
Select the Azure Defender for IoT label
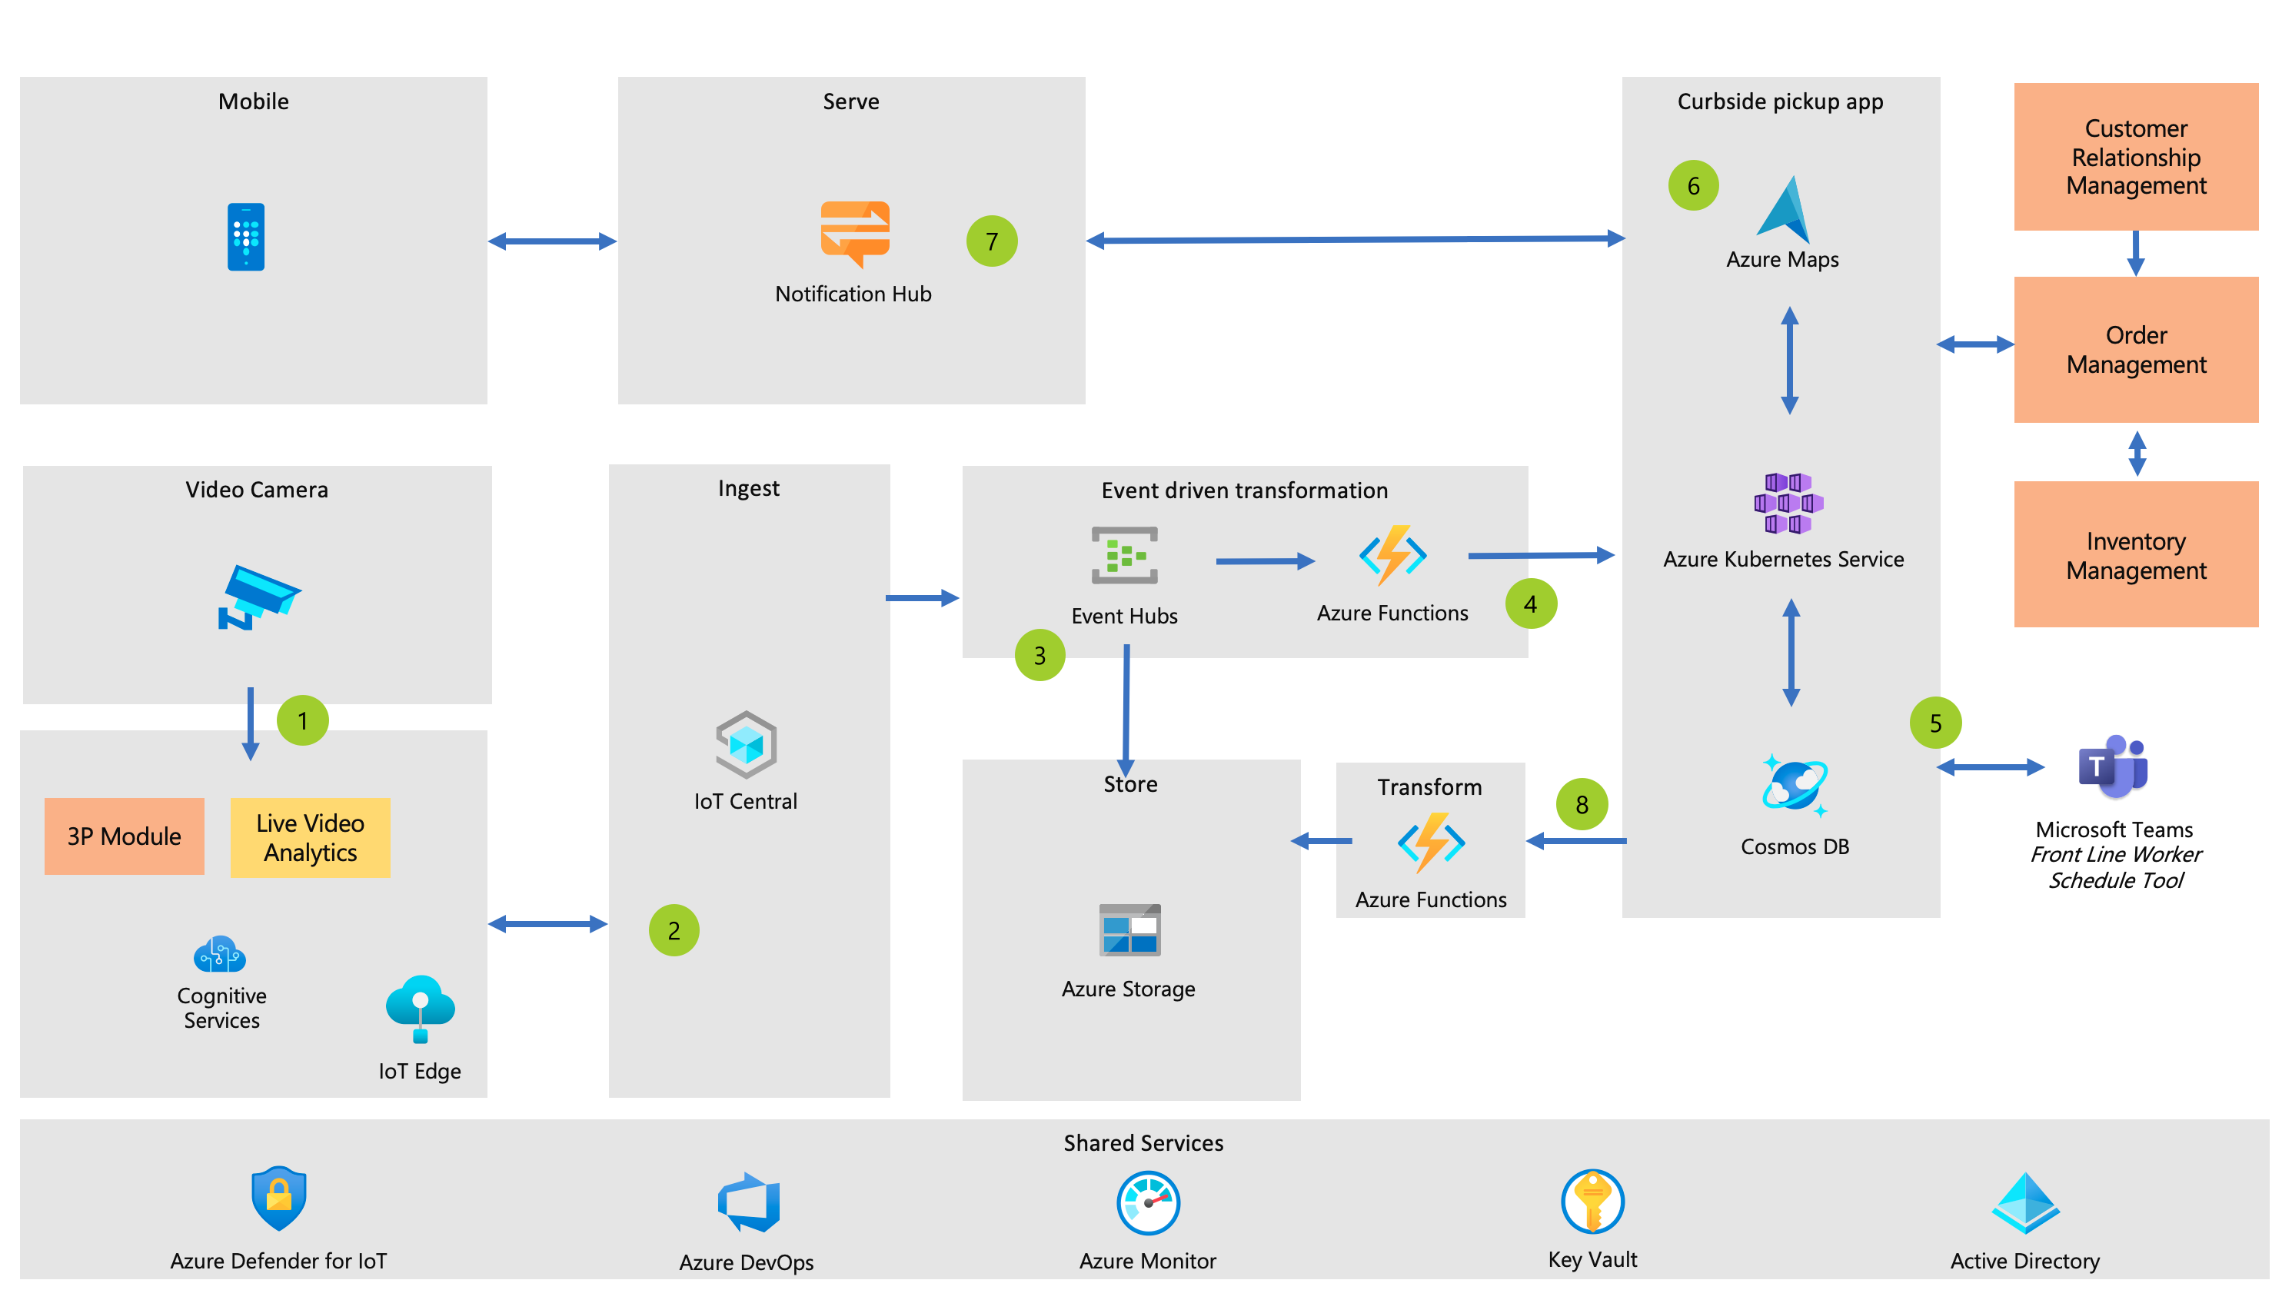click(x=278, y=1260)
